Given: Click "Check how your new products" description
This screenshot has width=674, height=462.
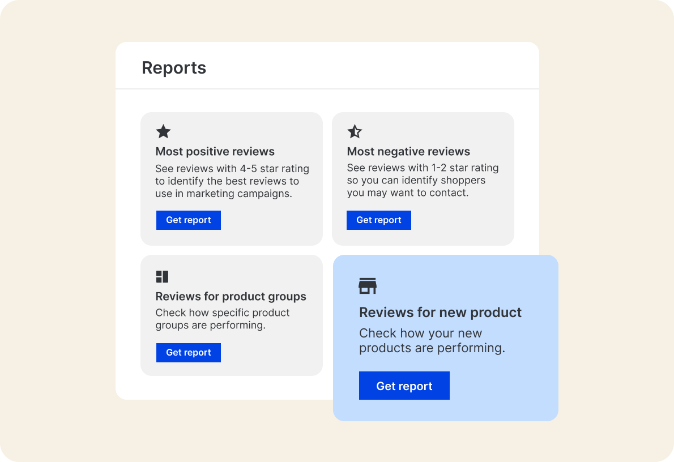Looking at the screenshot, I should (x=432, y=341).
